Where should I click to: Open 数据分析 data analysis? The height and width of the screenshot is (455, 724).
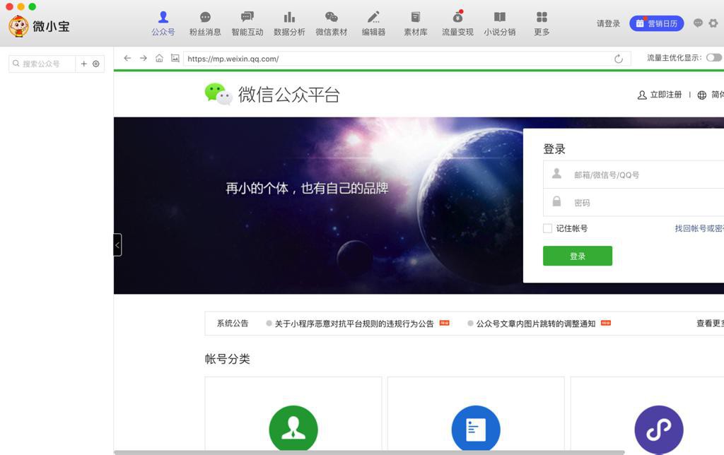pos(289,23)
